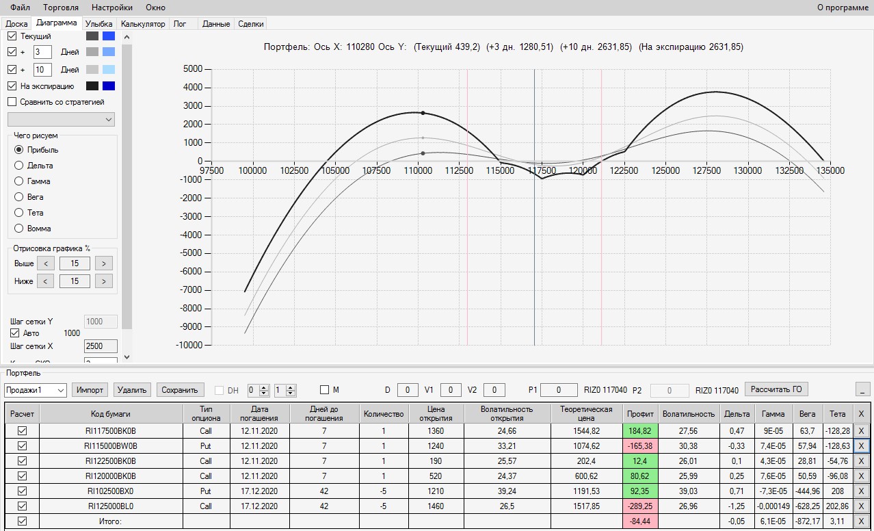Click the Рассчитать ГО button
The image size is (874, 531).
(x=776, y=389)
